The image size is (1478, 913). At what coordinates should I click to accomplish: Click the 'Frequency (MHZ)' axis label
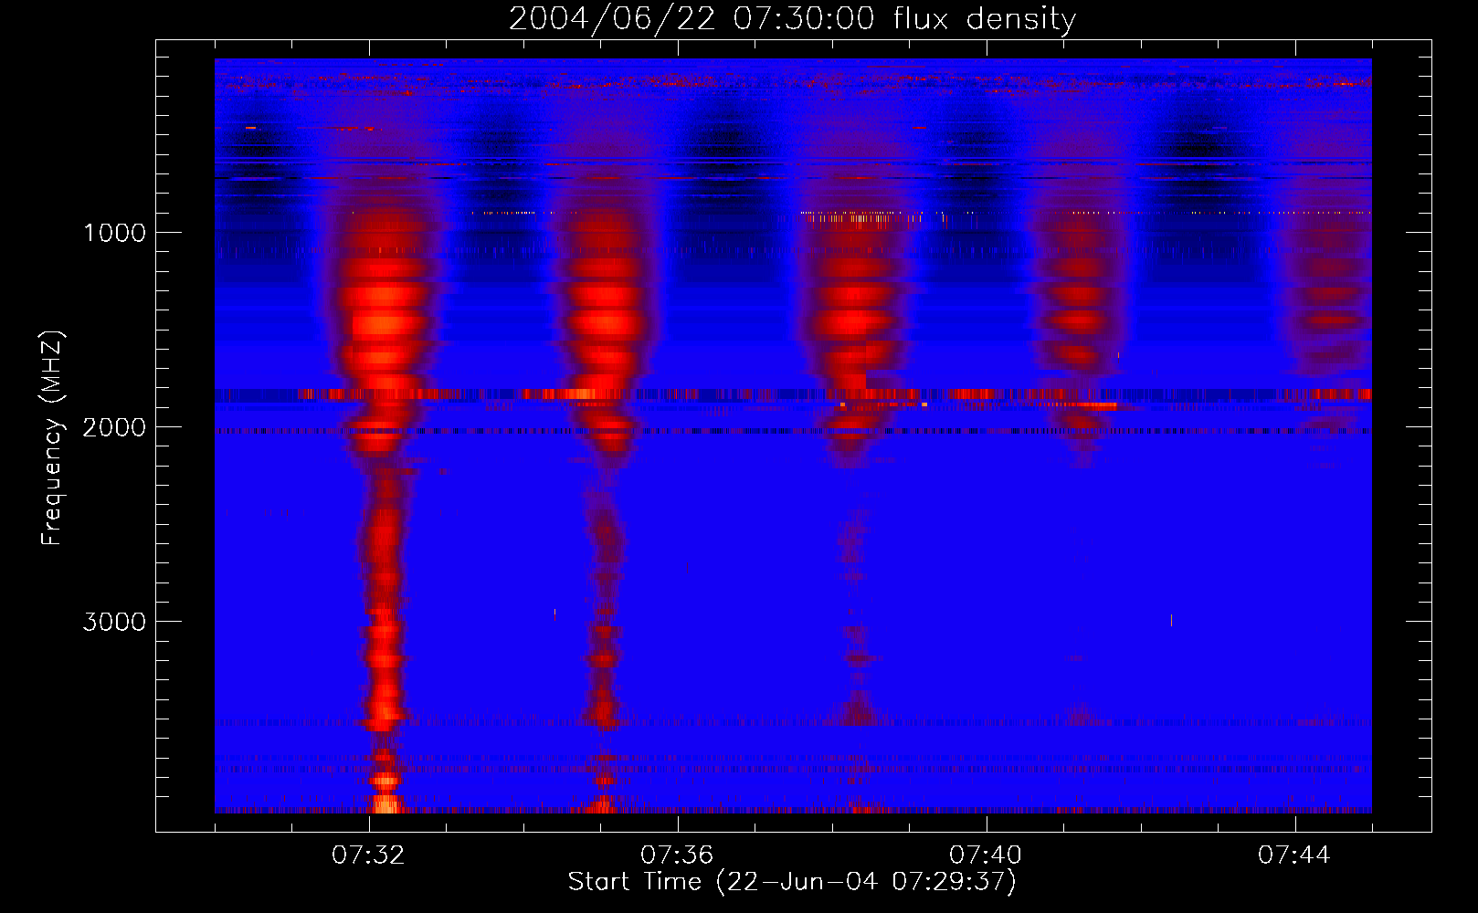[x=52, y=438]
